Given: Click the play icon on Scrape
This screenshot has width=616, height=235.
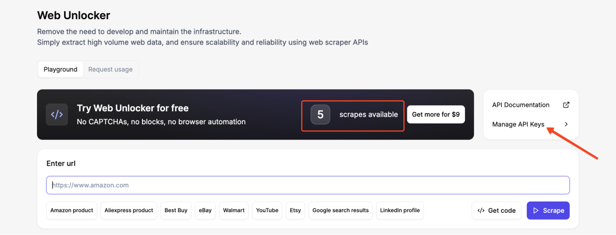Looking at the screenshot, I should [x=536, y=211].
